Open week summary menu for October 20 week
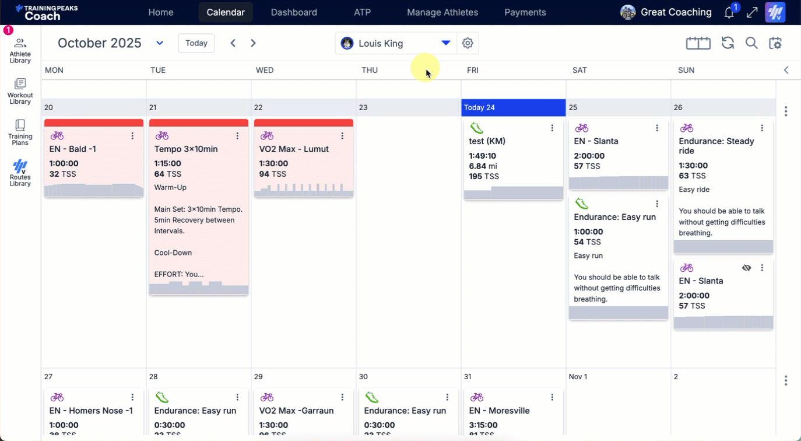 (786, 111)
